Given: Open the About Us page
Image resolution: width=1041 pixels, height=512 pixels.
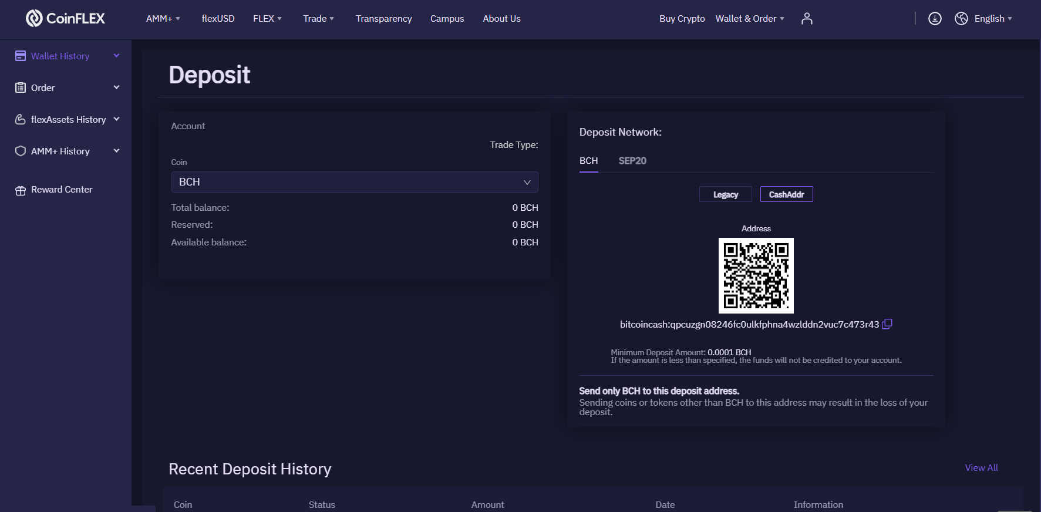Looking at the screenshot, I should pyautogui.click(x=502, y=19).
